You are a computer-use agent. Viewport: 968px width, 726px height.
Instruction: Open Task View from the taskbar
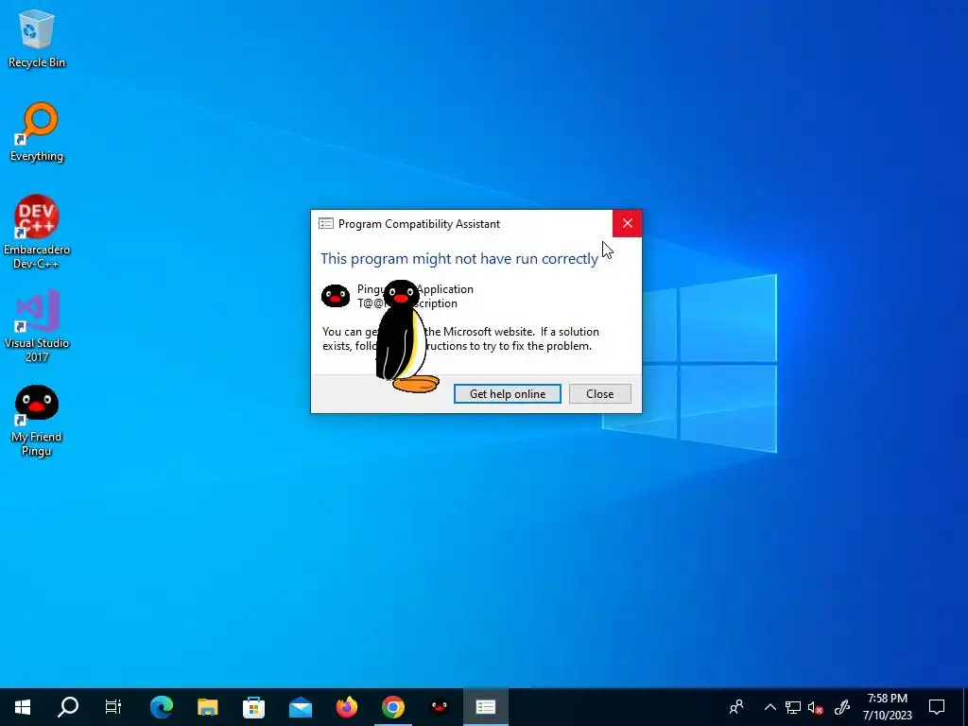pos(113,707)
